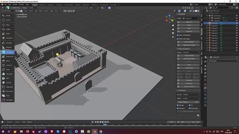Screen dimensions: 239x134
Task: Open the Display Textured dropdown
Action: click(191, 52)
